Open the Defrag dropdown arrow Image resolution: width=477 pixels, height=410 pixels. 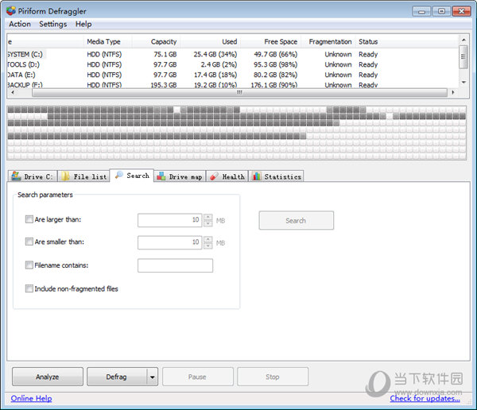153,377
